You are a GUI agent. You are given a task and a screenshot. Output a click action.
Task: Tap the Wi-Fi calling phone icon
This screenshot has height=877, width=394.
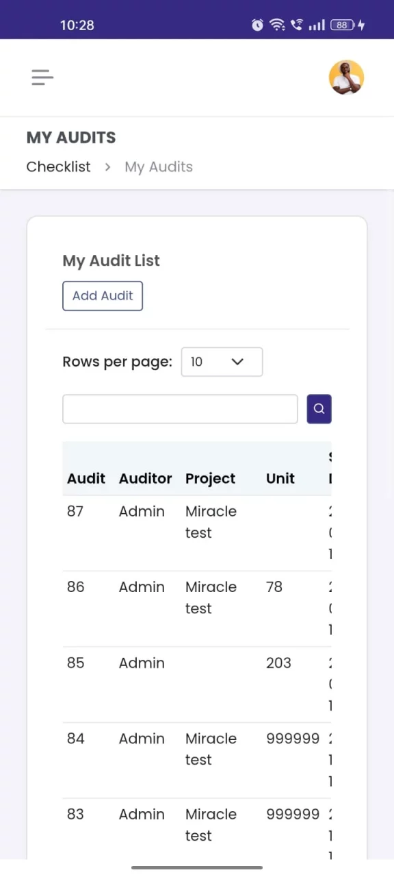tap(297, 25)
